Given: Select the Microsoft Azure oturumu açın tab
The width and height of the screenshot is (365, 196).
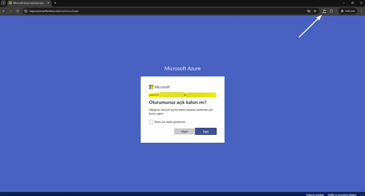Looking at the screenshot, I should (29, 3).
